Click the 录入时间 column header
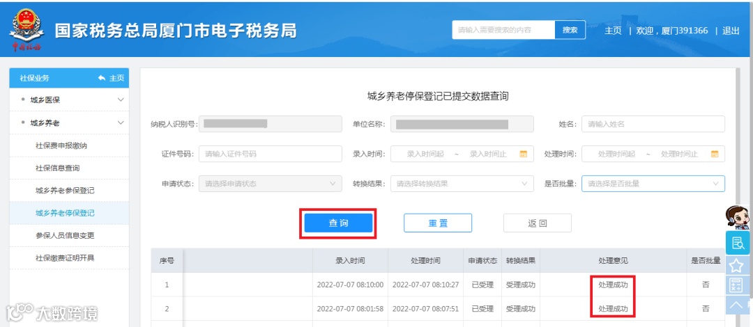 point(350,260)
